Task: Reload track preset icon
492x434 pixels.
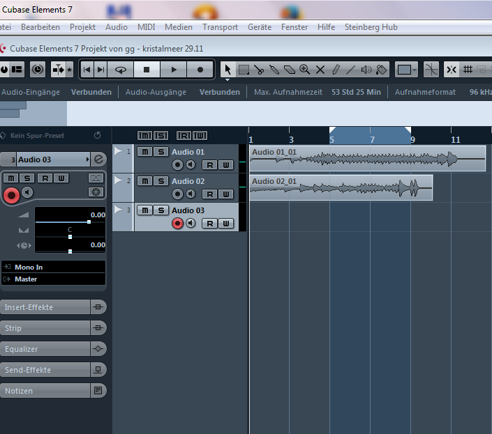Action: (98, 135)
